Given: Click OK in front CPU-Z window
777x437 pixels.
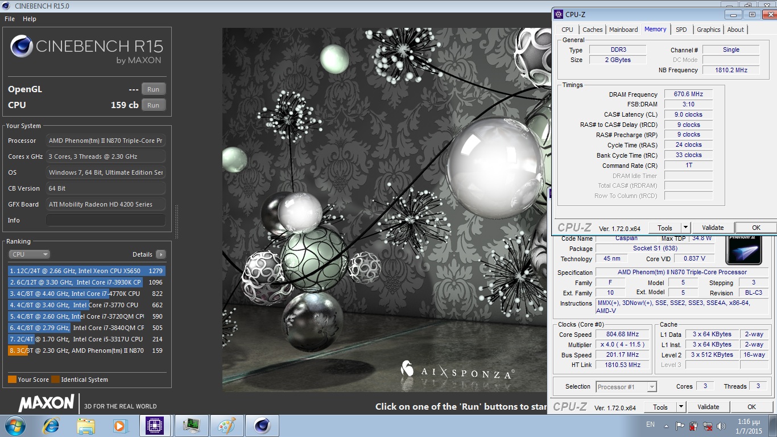Looking at the screenshot, I should pyautogui.click(x=756, y=228).
